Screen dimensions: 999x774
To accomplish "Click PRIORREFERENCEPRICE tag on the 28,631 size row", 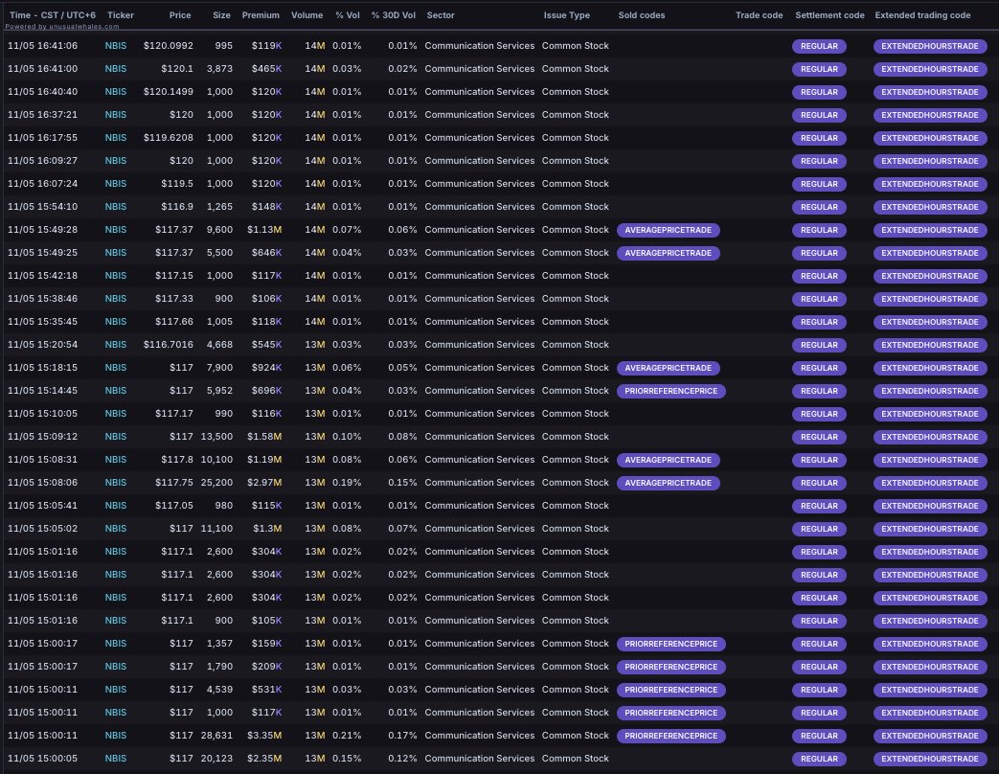I will point(670,736).
